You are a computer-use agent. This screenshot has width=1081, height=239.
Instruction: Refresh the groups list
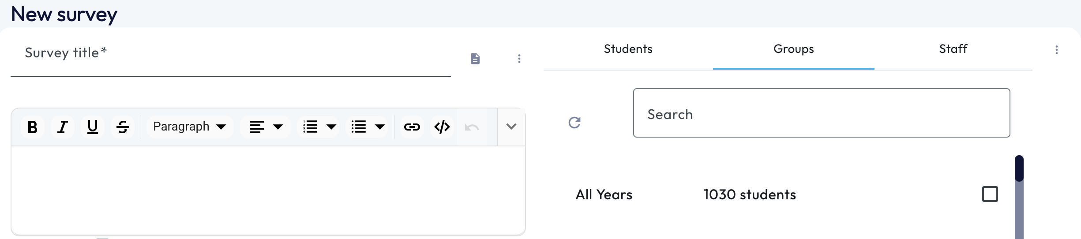(574, 122)
